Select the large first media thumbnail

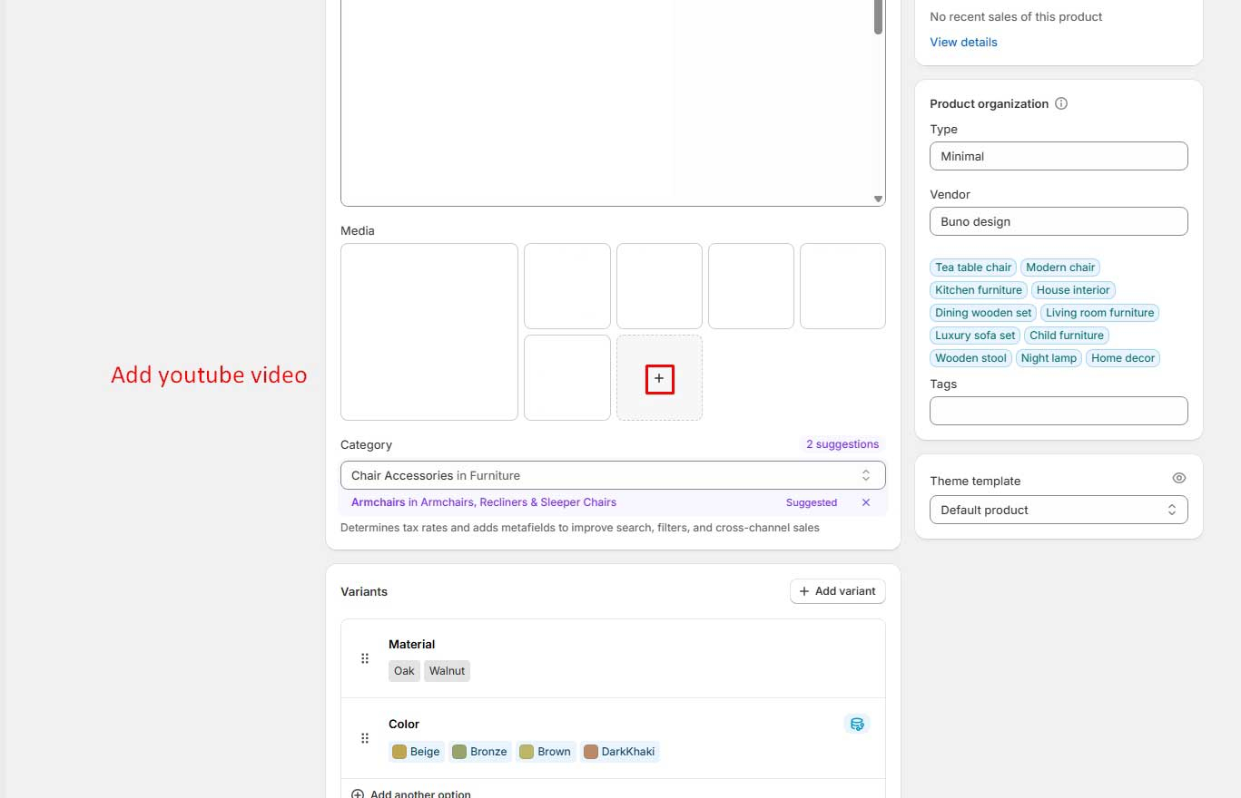point(428,332)
